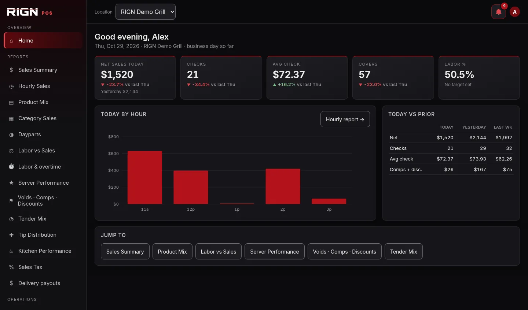The width and height of the screenshot is (528, 310).
Task: Click the 12p bar in hourly chart
Action: pyautogui.click(x=191, y=187)
